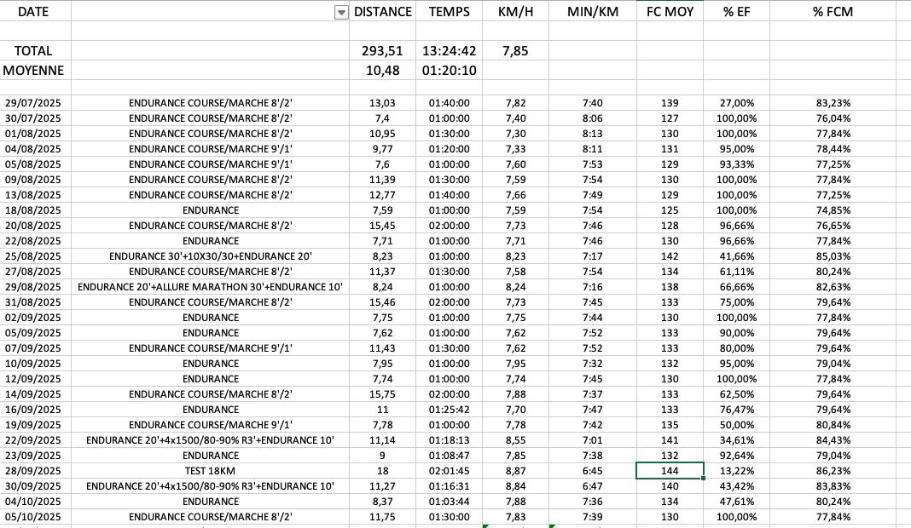Select the KM/H column header cell

tap(515, 12)
